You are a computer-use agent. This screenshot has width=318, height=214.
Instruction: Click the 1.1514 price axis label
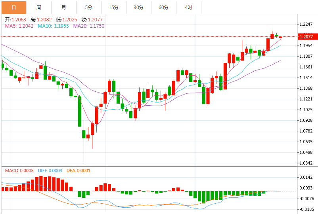306,78
